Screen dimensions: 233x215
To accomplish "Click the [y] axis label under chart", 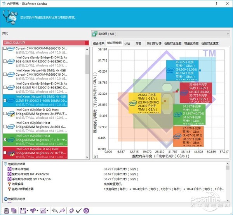I will click(96, 156).
